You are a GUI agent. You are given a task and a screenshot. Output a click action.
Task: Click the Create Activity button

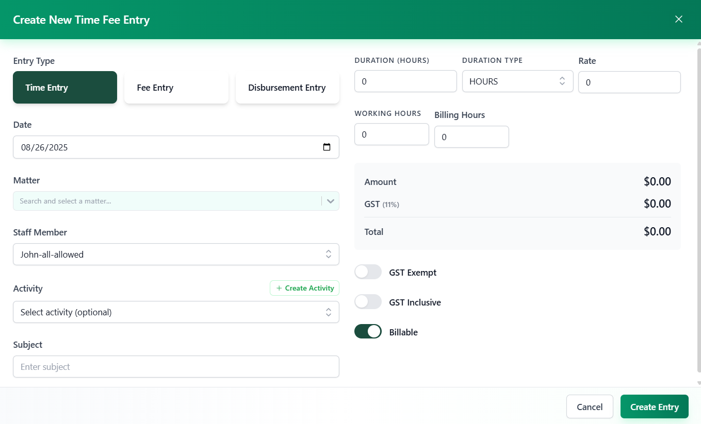click(304, 288)
